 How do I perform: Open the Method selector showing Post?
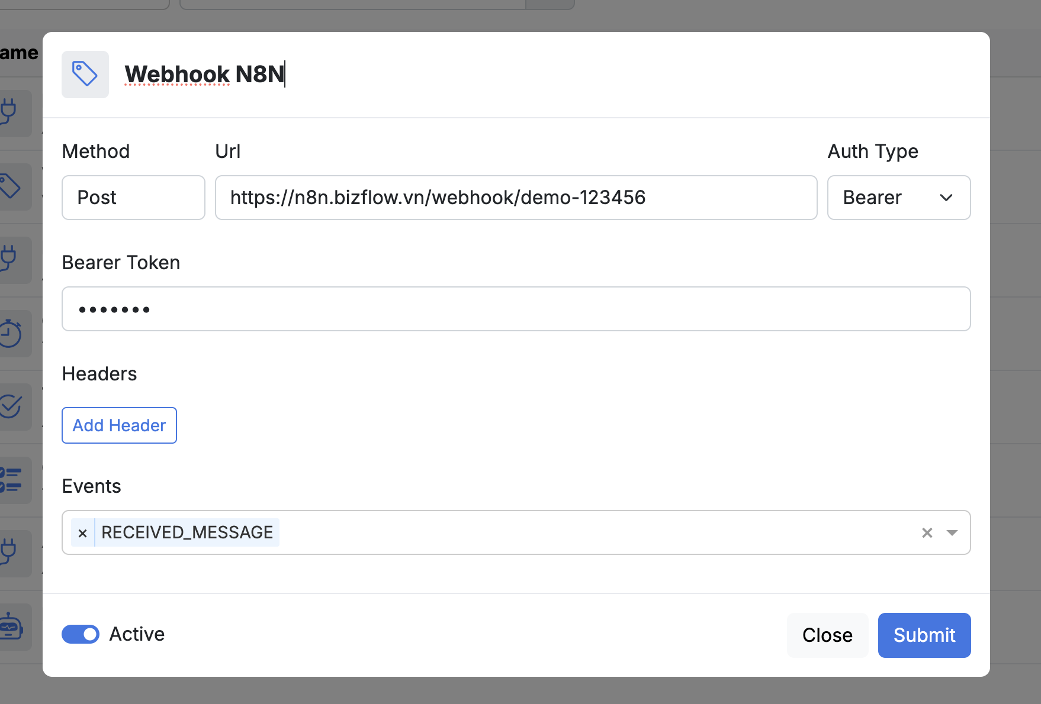[x=133, y=198]
